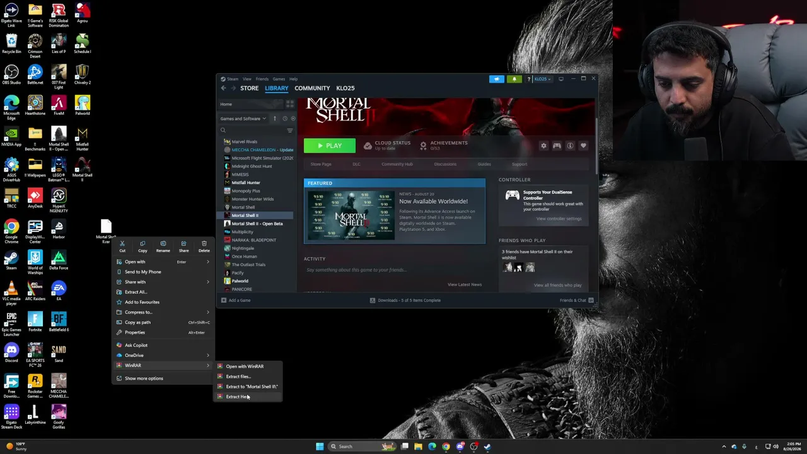Click Share in the context menu toolbar
807x454 pixels.
(x=183, y=246)
